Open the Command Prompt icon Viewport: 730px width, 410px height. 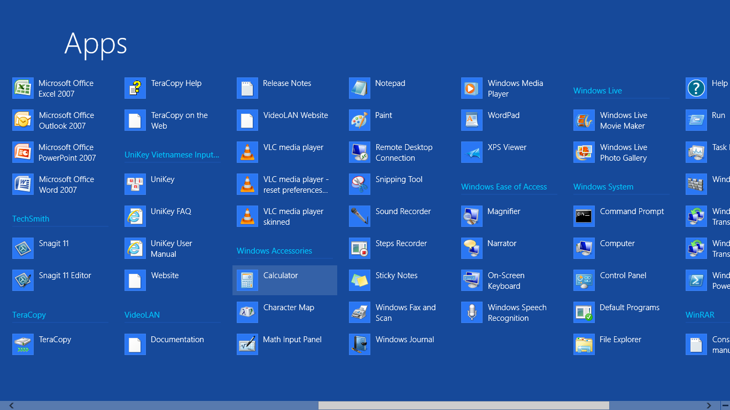[584, 216]
